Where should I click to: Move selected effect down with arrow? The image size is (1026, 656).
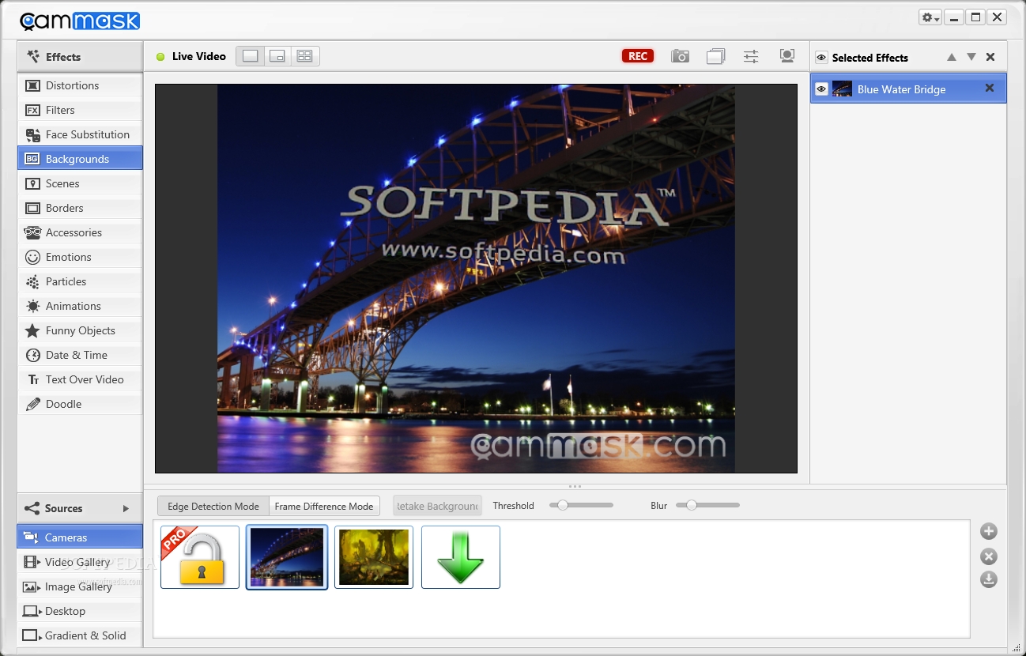click(x=971, y=57)
